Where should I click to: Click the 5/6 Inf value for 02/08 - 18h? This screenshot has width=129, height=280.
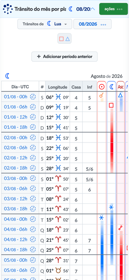point(89,169)
